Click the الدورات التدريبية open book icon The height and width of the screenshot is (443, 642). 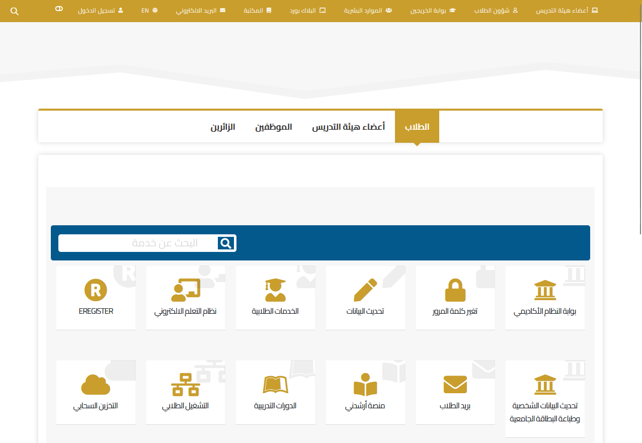tap(275, 385)
